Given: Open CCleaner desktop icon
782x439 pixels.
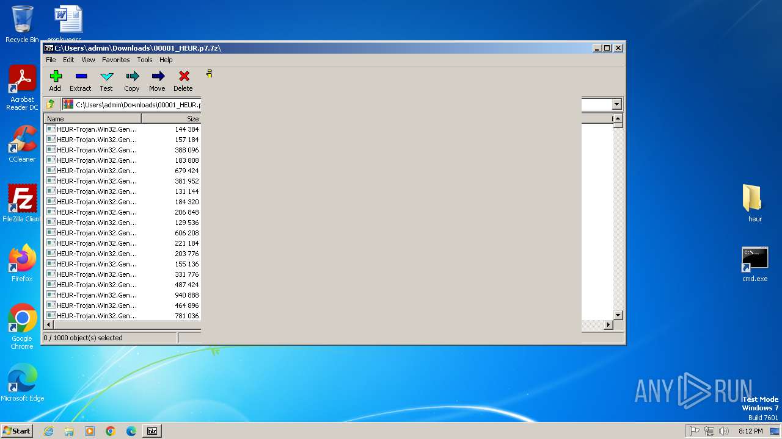Looking at the screenshot, I should [22, 144].
